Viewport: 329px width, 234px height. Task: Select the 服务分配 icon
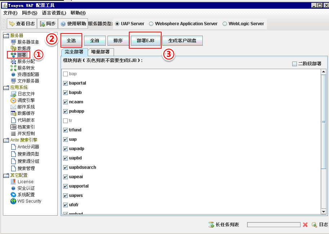click(x=13, y=62)
